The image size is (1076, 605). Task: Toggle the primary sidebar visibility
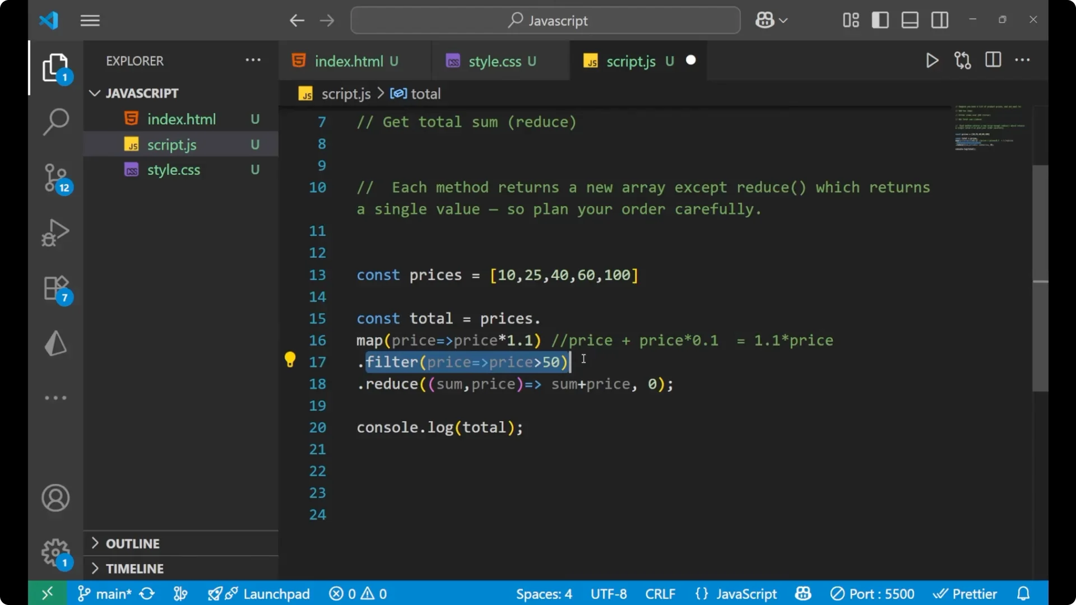pos(880,20)
